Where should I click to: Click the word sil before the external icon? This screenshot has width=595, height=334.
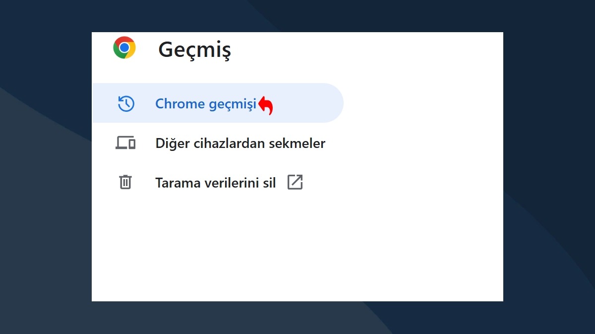pos(269,183)
